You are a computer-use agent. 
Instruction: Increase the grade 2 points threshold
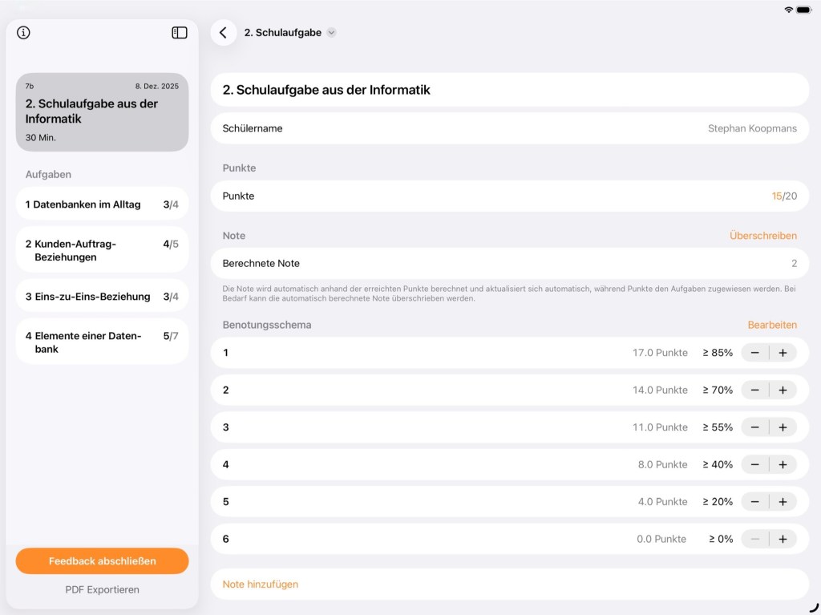[x=783, y=390]
